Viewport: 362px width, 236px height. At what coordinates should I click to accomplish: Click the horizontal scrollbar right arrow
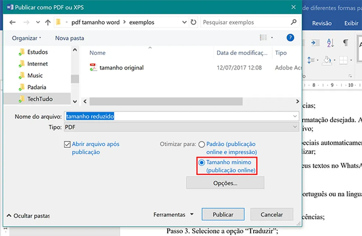[297, 101]
